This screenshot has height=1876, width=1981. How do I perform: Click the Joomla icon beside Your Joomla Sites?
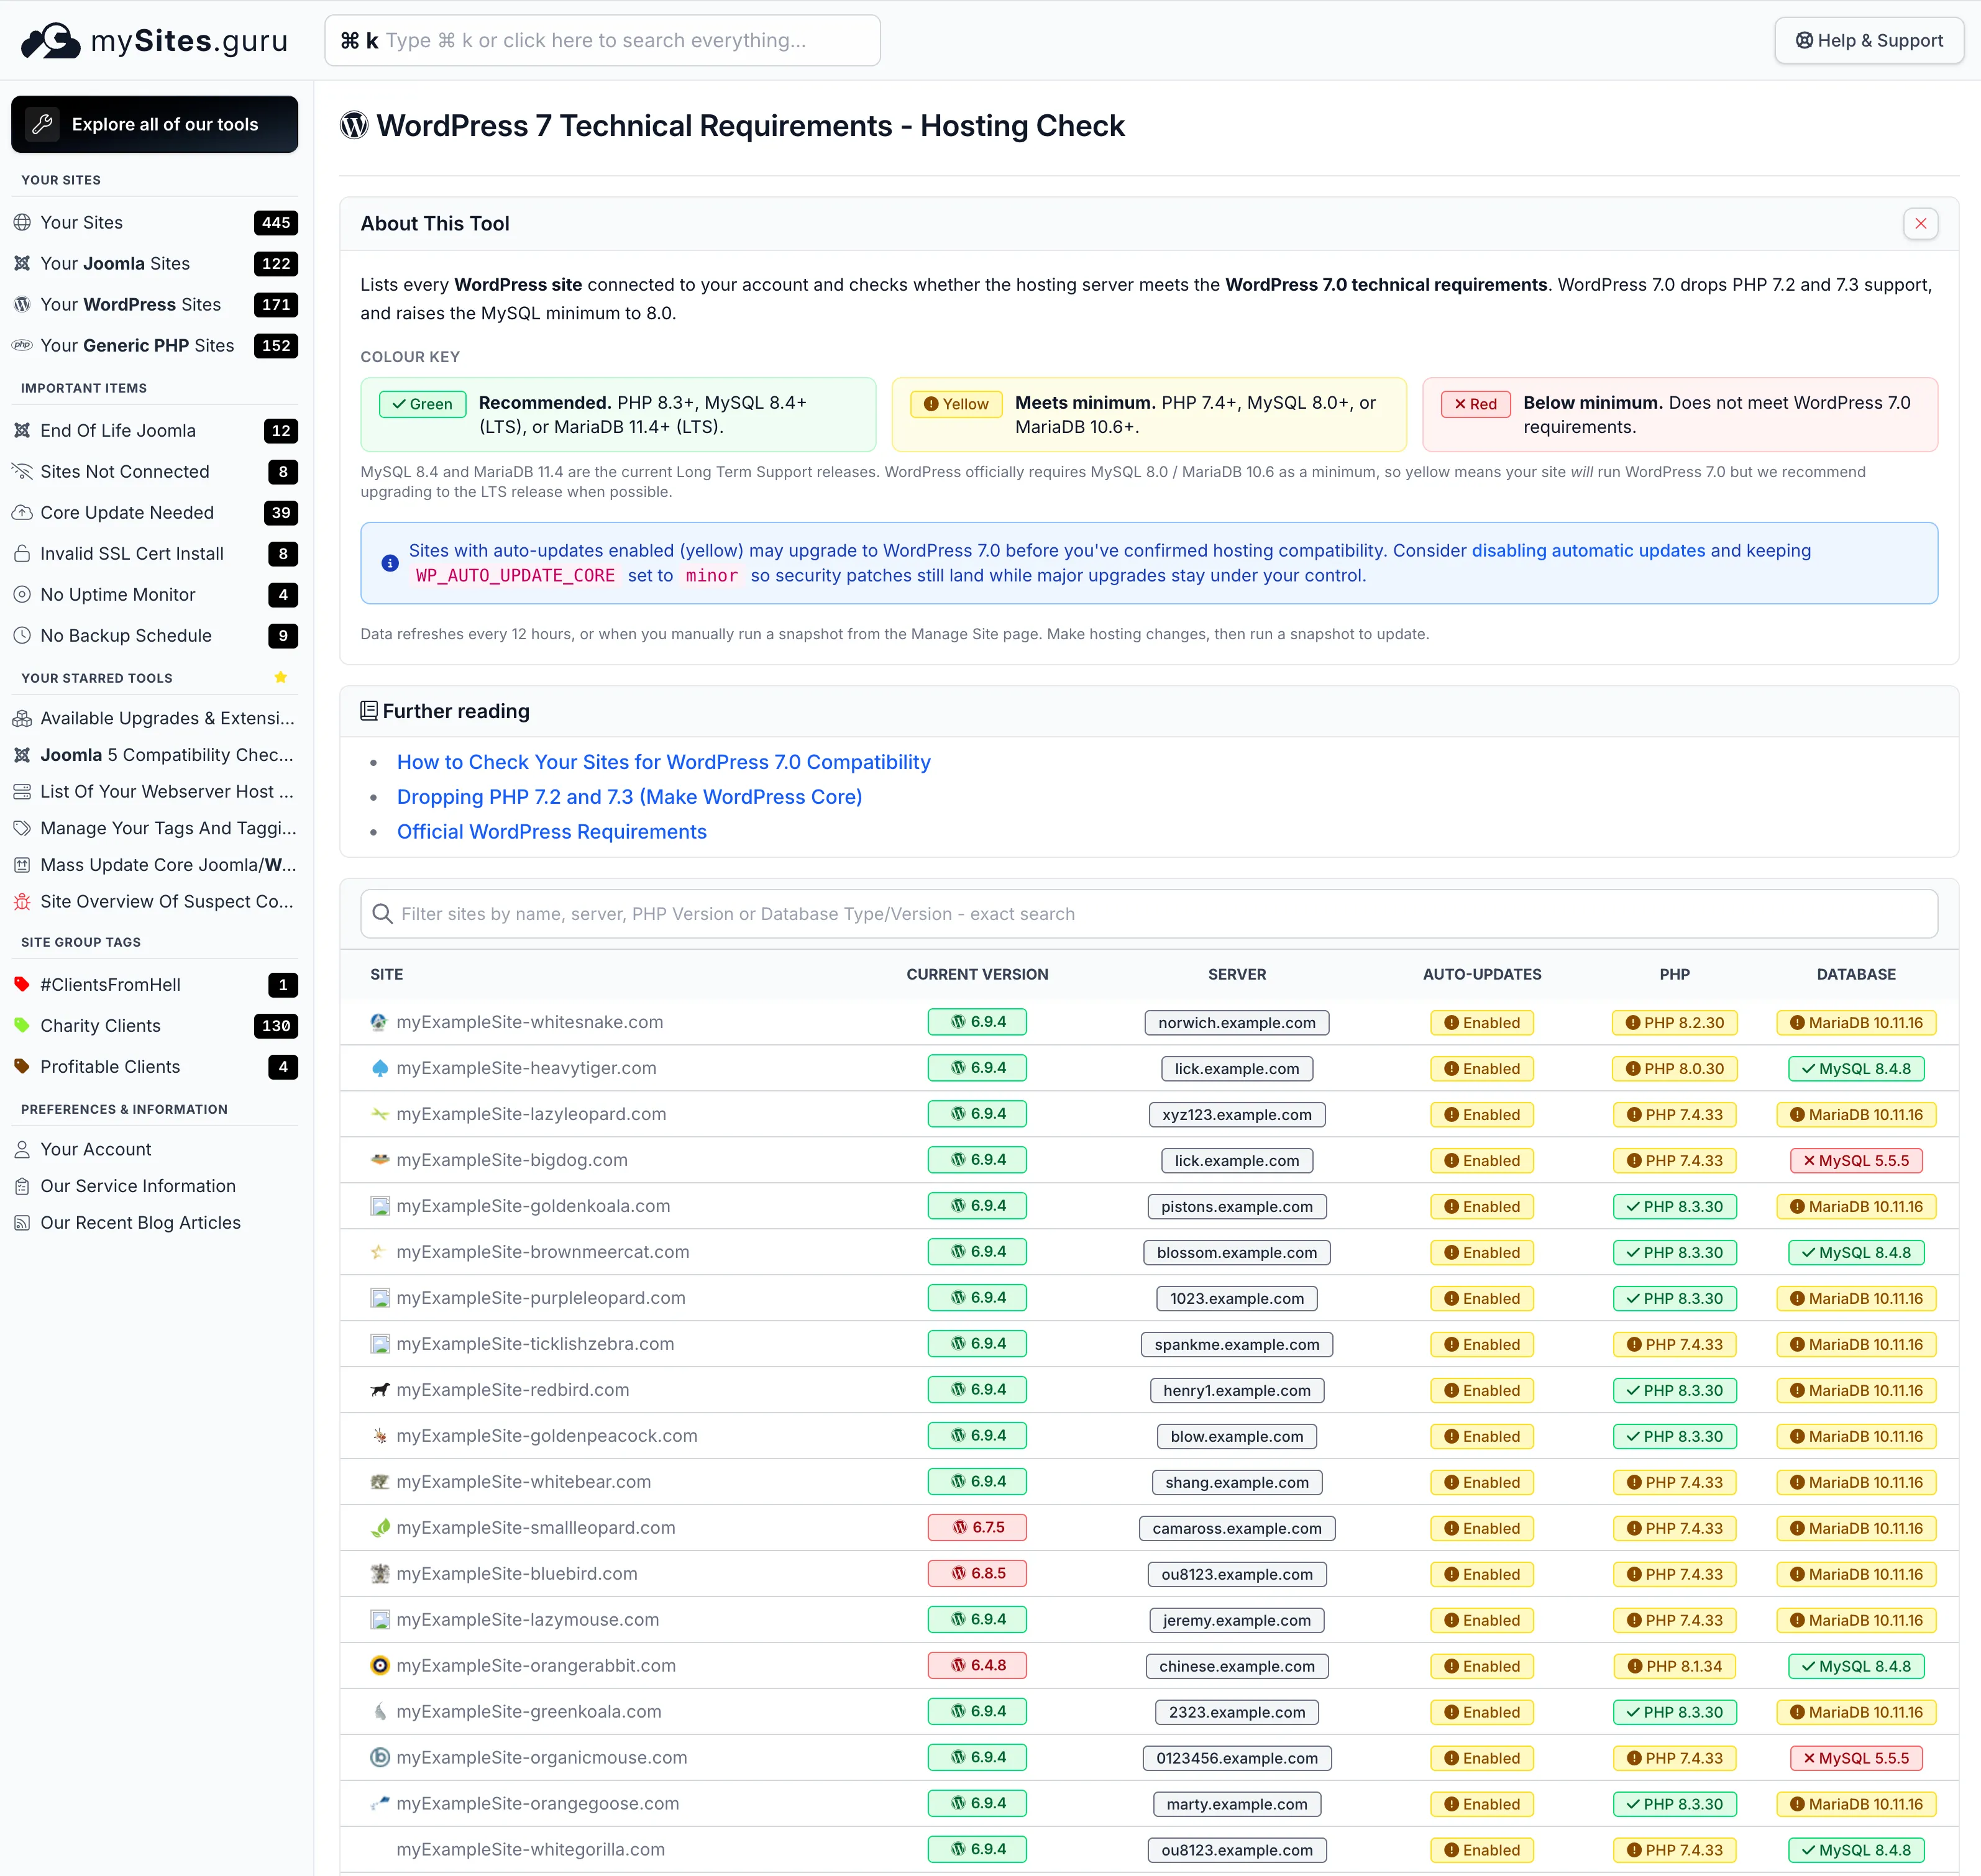pos(22,263)
